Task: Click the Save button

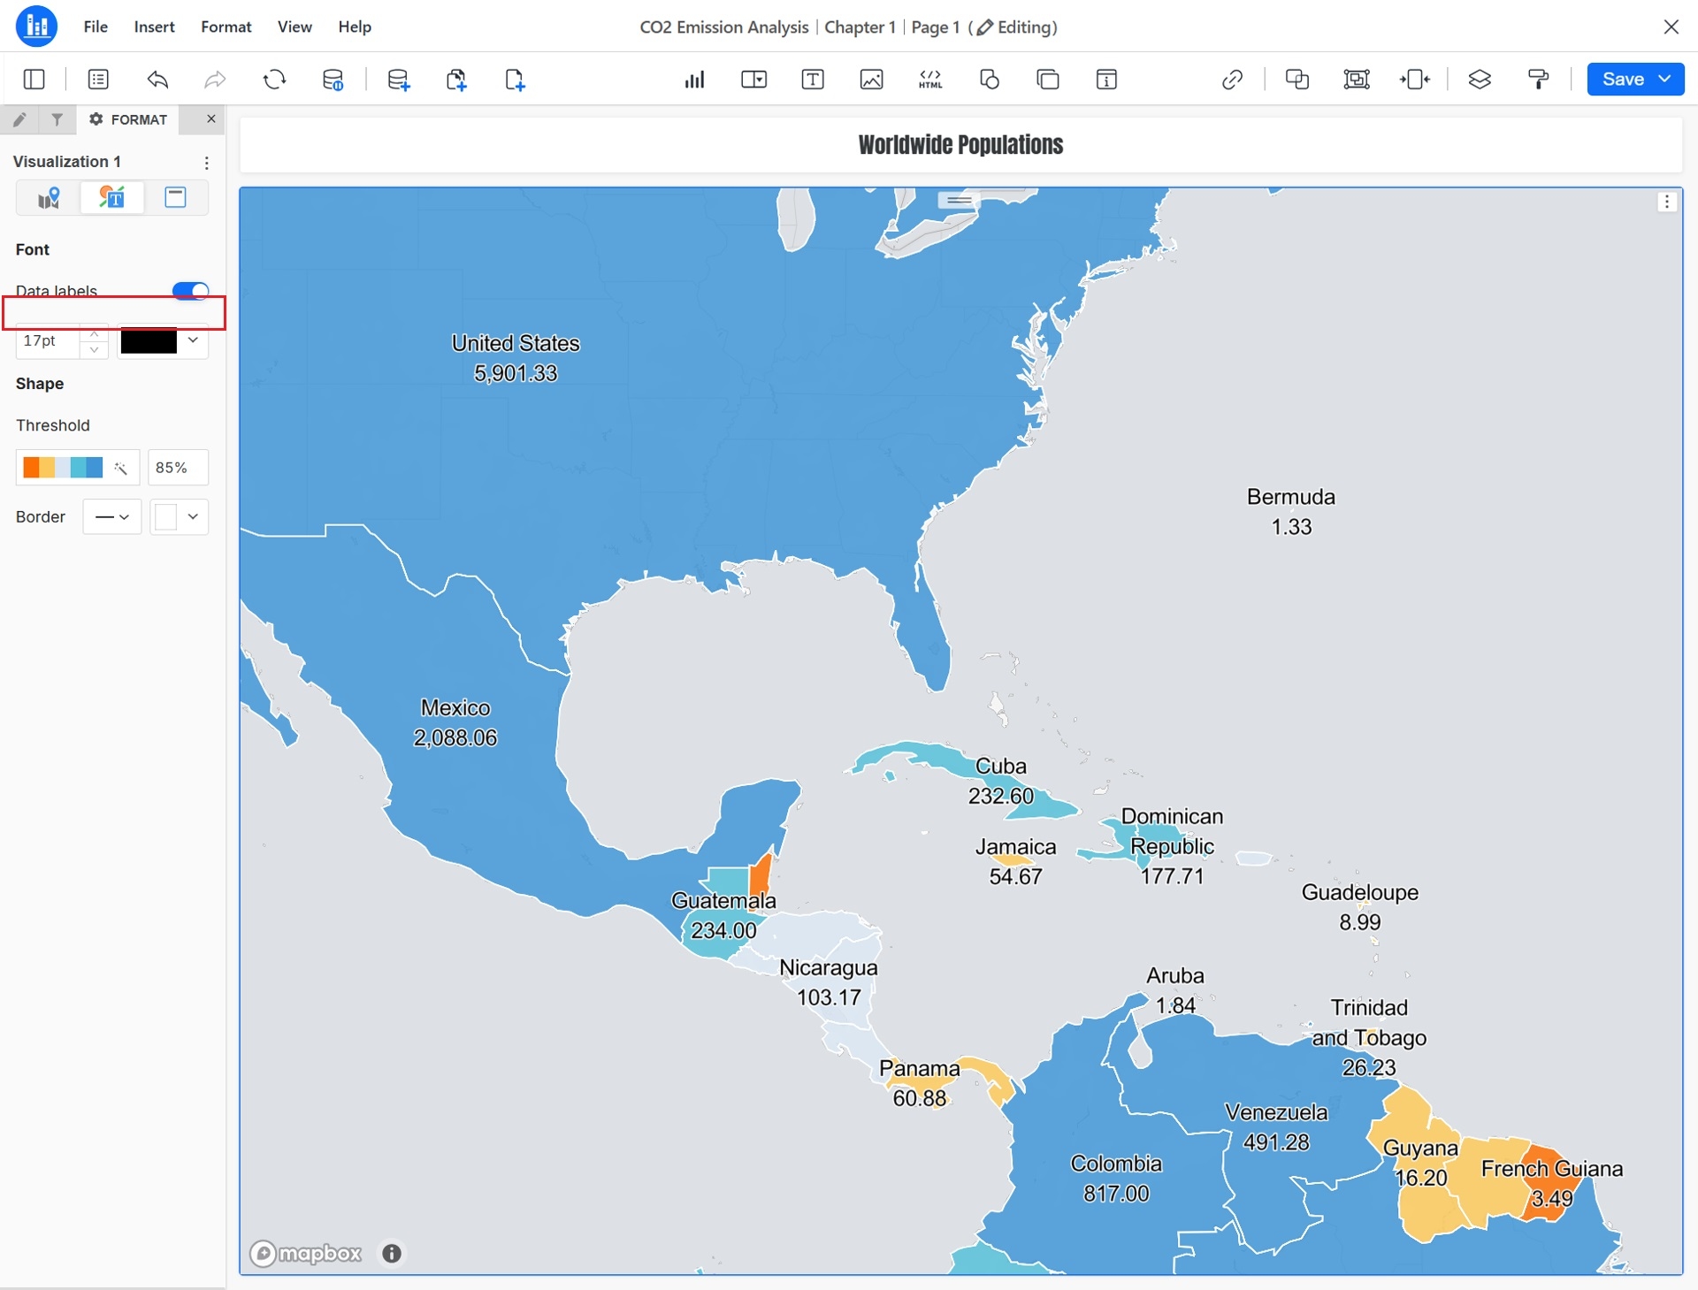Action: pyautogui.click(x=1622, y=79)
